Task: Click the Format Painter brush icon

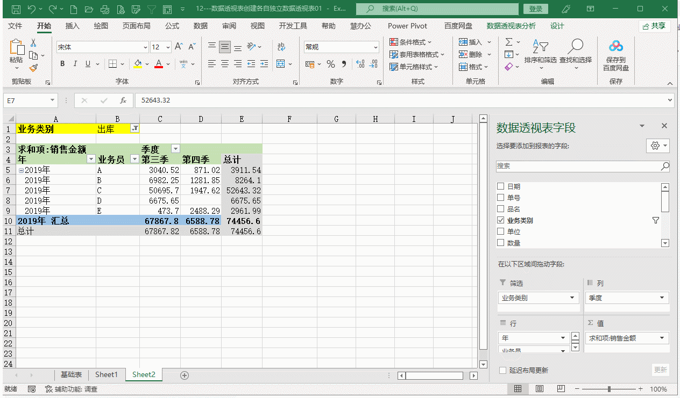Action: [x=33, y=68]
